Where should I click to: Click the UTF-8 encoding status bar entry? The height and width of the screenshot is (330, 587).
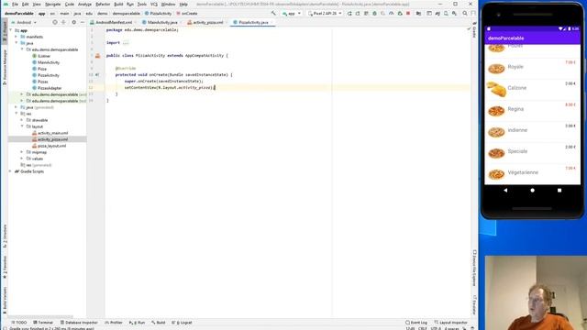click(x=436, y=328)
